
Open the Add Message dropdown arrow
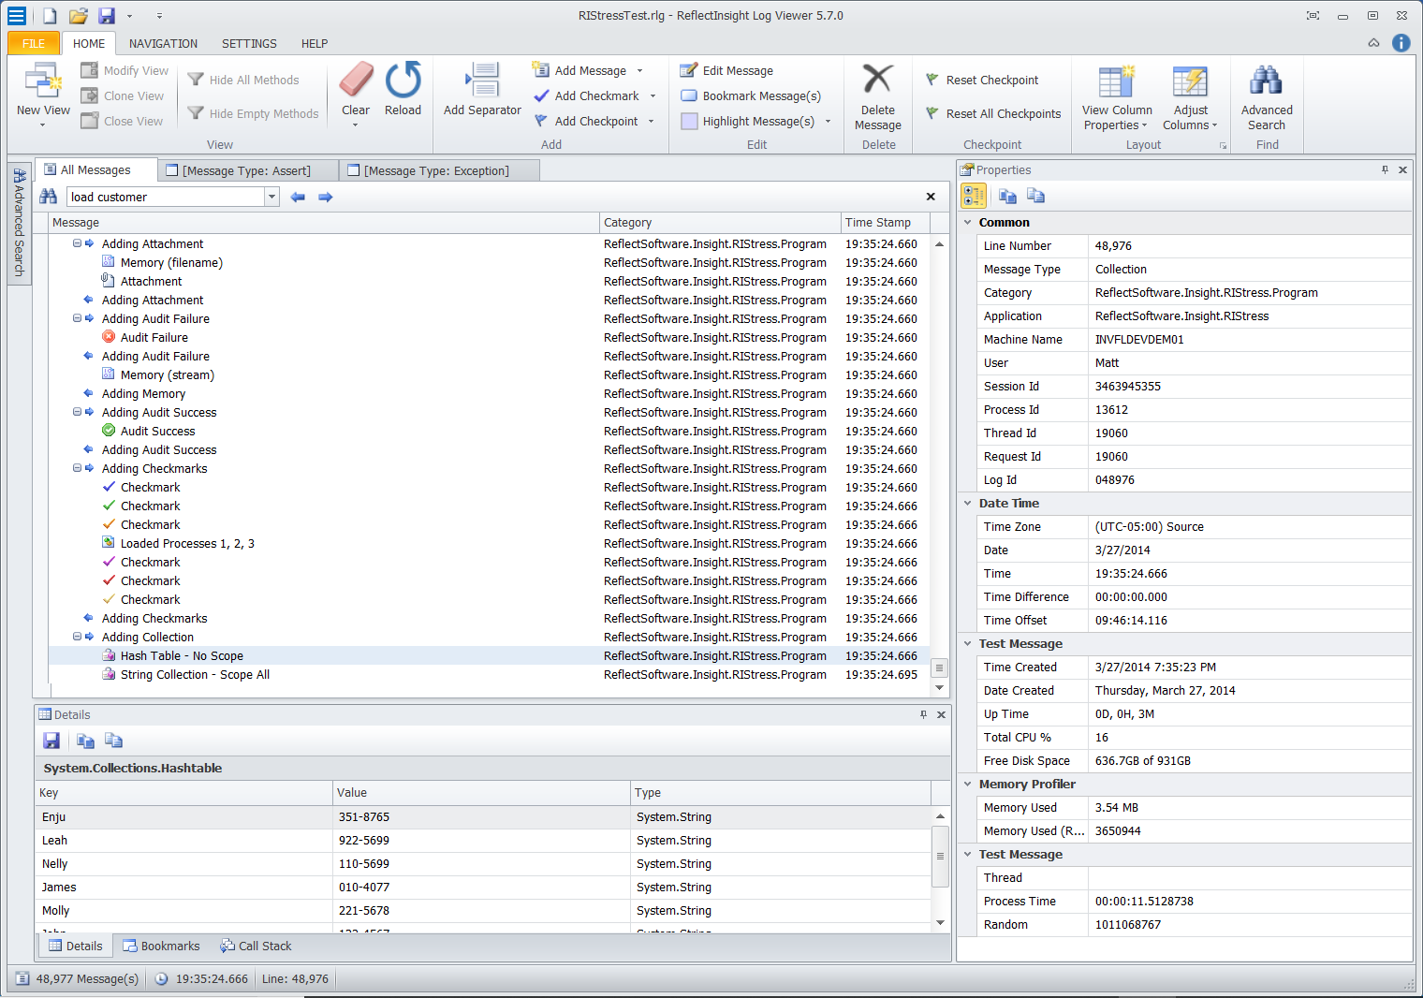pyautogui.click(x=640, y=70)
